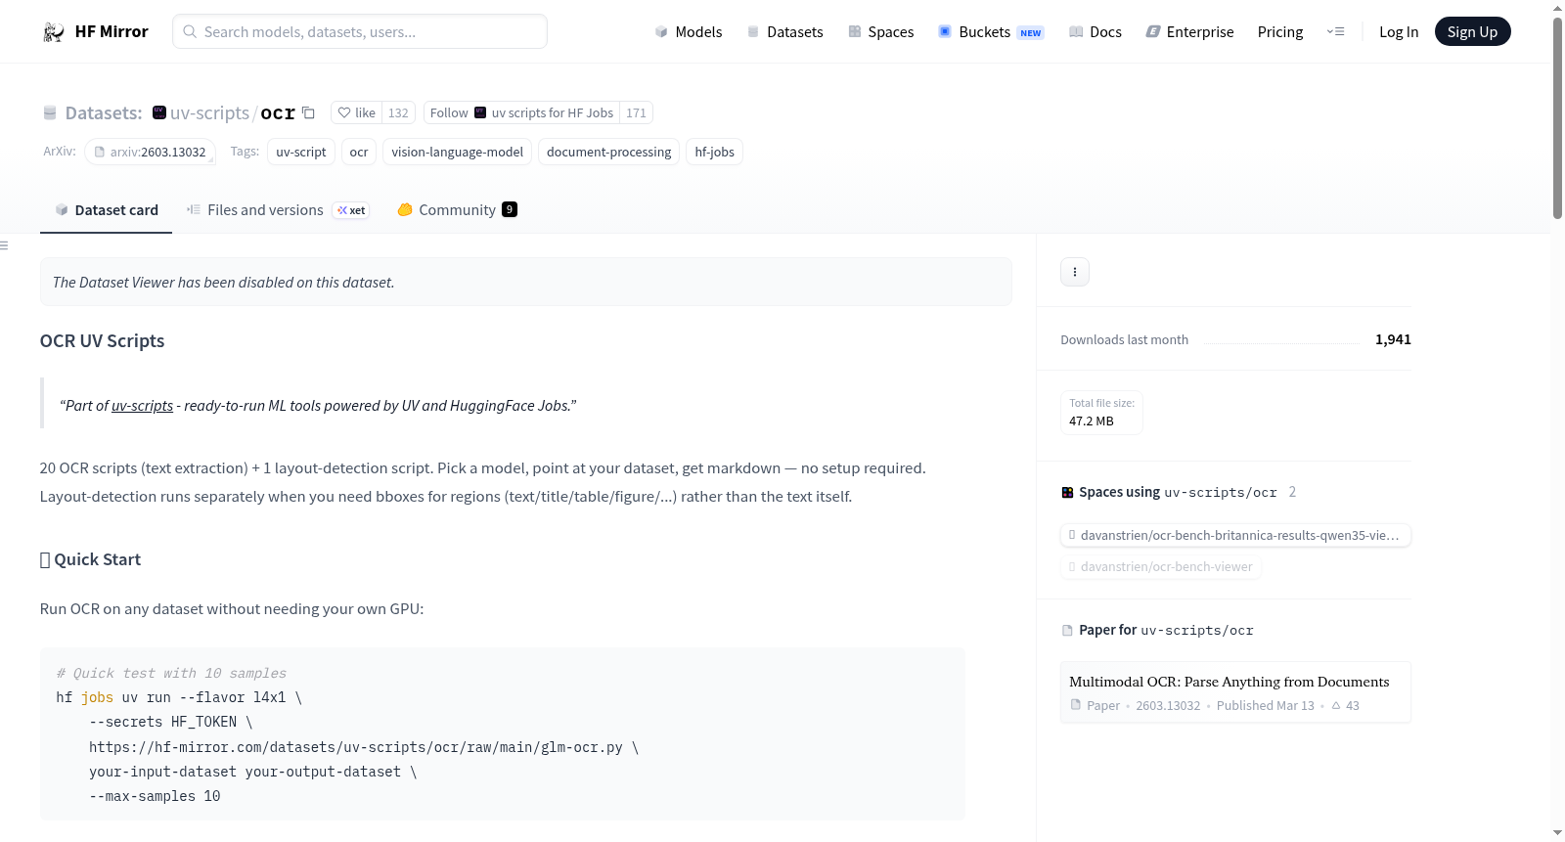Click the scrollbar up arrow

(x=1557, y=7)
